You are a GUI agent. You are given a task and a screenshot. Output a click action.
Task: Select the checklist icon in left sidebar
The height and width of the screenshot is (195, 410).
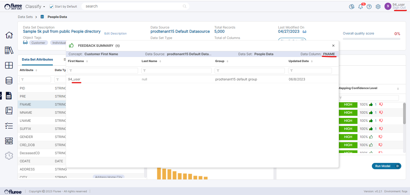9,126
